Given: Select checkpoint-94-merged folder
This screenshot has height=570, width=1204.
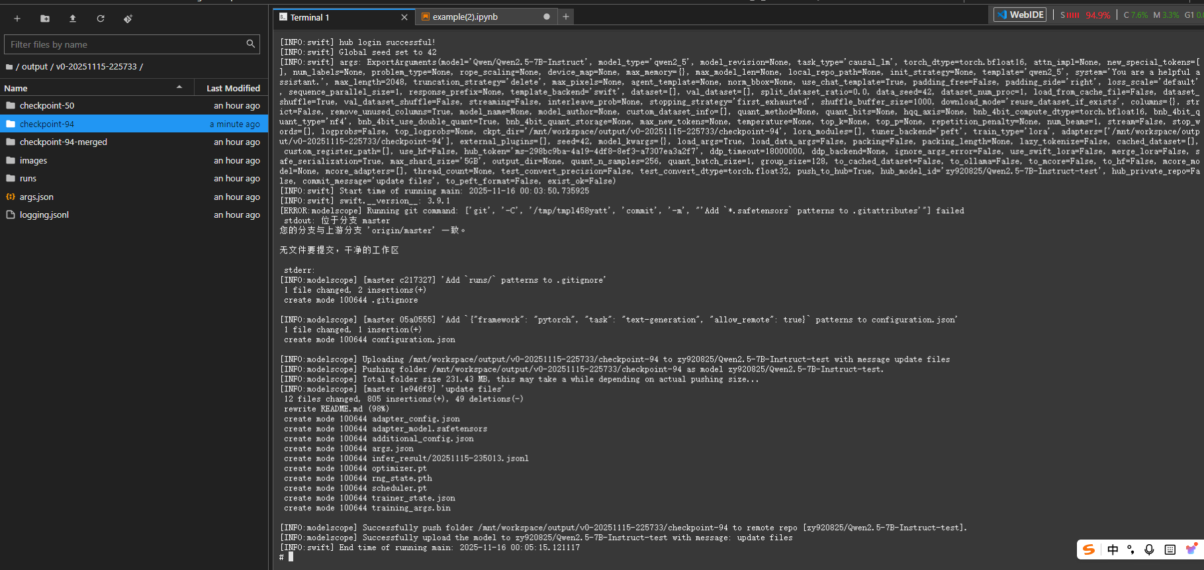Looking at the screenshot, I should click(64, 142).
